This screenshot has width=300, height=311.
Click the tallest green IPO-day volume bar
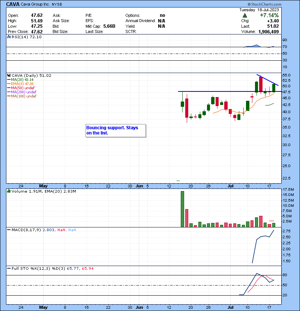coord(182,209)
